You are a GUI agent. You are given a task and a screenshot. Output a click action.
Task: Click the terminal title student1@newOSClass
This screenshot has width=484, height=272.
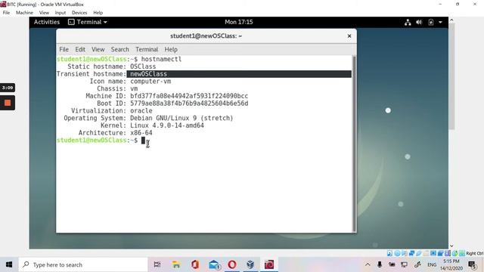coord(206,36)
